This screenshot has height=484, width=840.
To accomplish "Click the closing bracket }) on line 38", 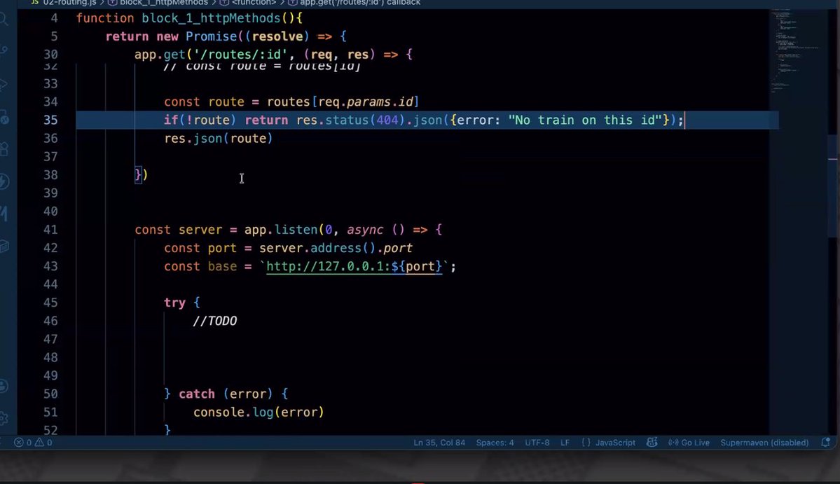I will point(141,175).
